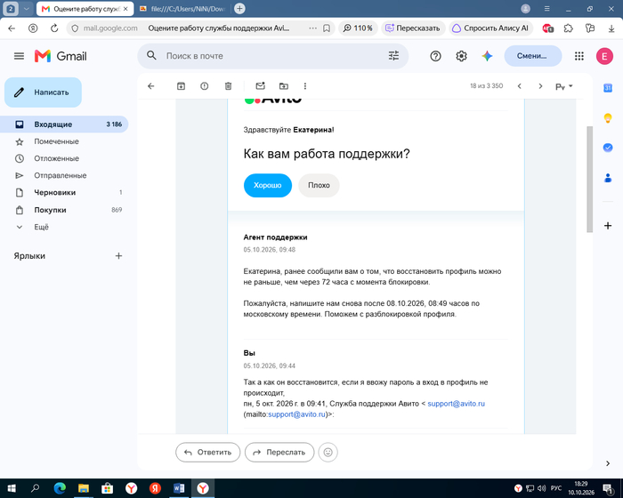Switch to the file:///C:/Users browser tab
This screenshot has width=623, height=498.
[182, 9]
